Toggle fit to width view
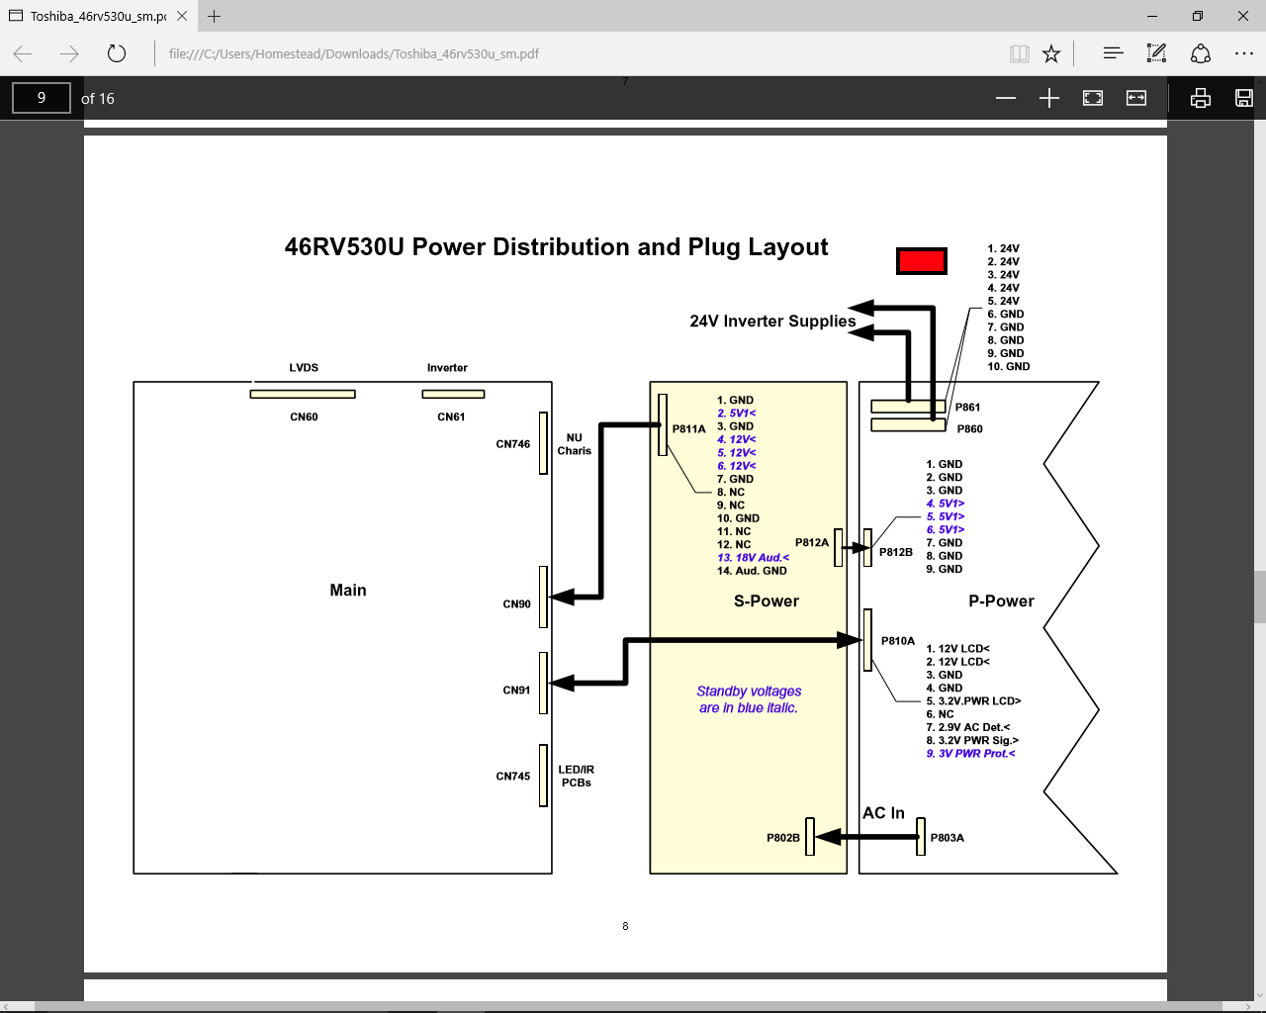Image resolution: width=1266 pixels, height=1013 pixels. (x=1136, y=98)
